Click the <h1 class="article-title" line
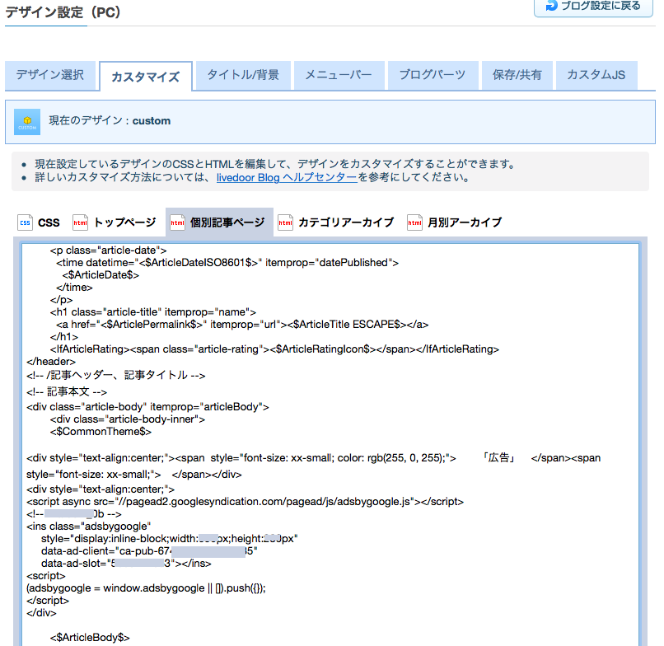 click(153, 312)
